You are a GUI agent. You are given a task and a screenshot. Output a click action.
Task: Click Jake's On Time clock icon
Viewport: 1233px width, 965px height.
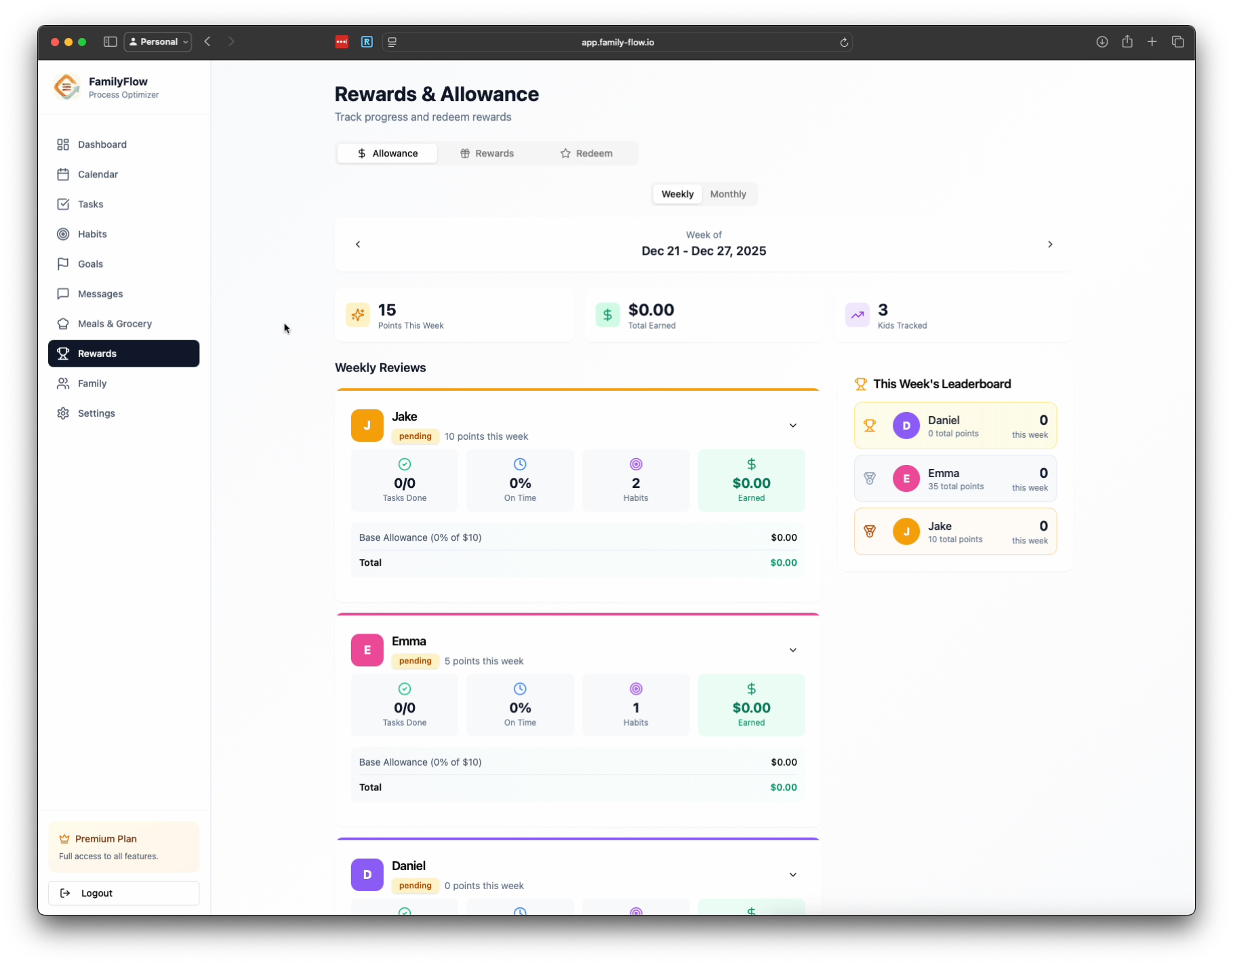coord(520,464)
